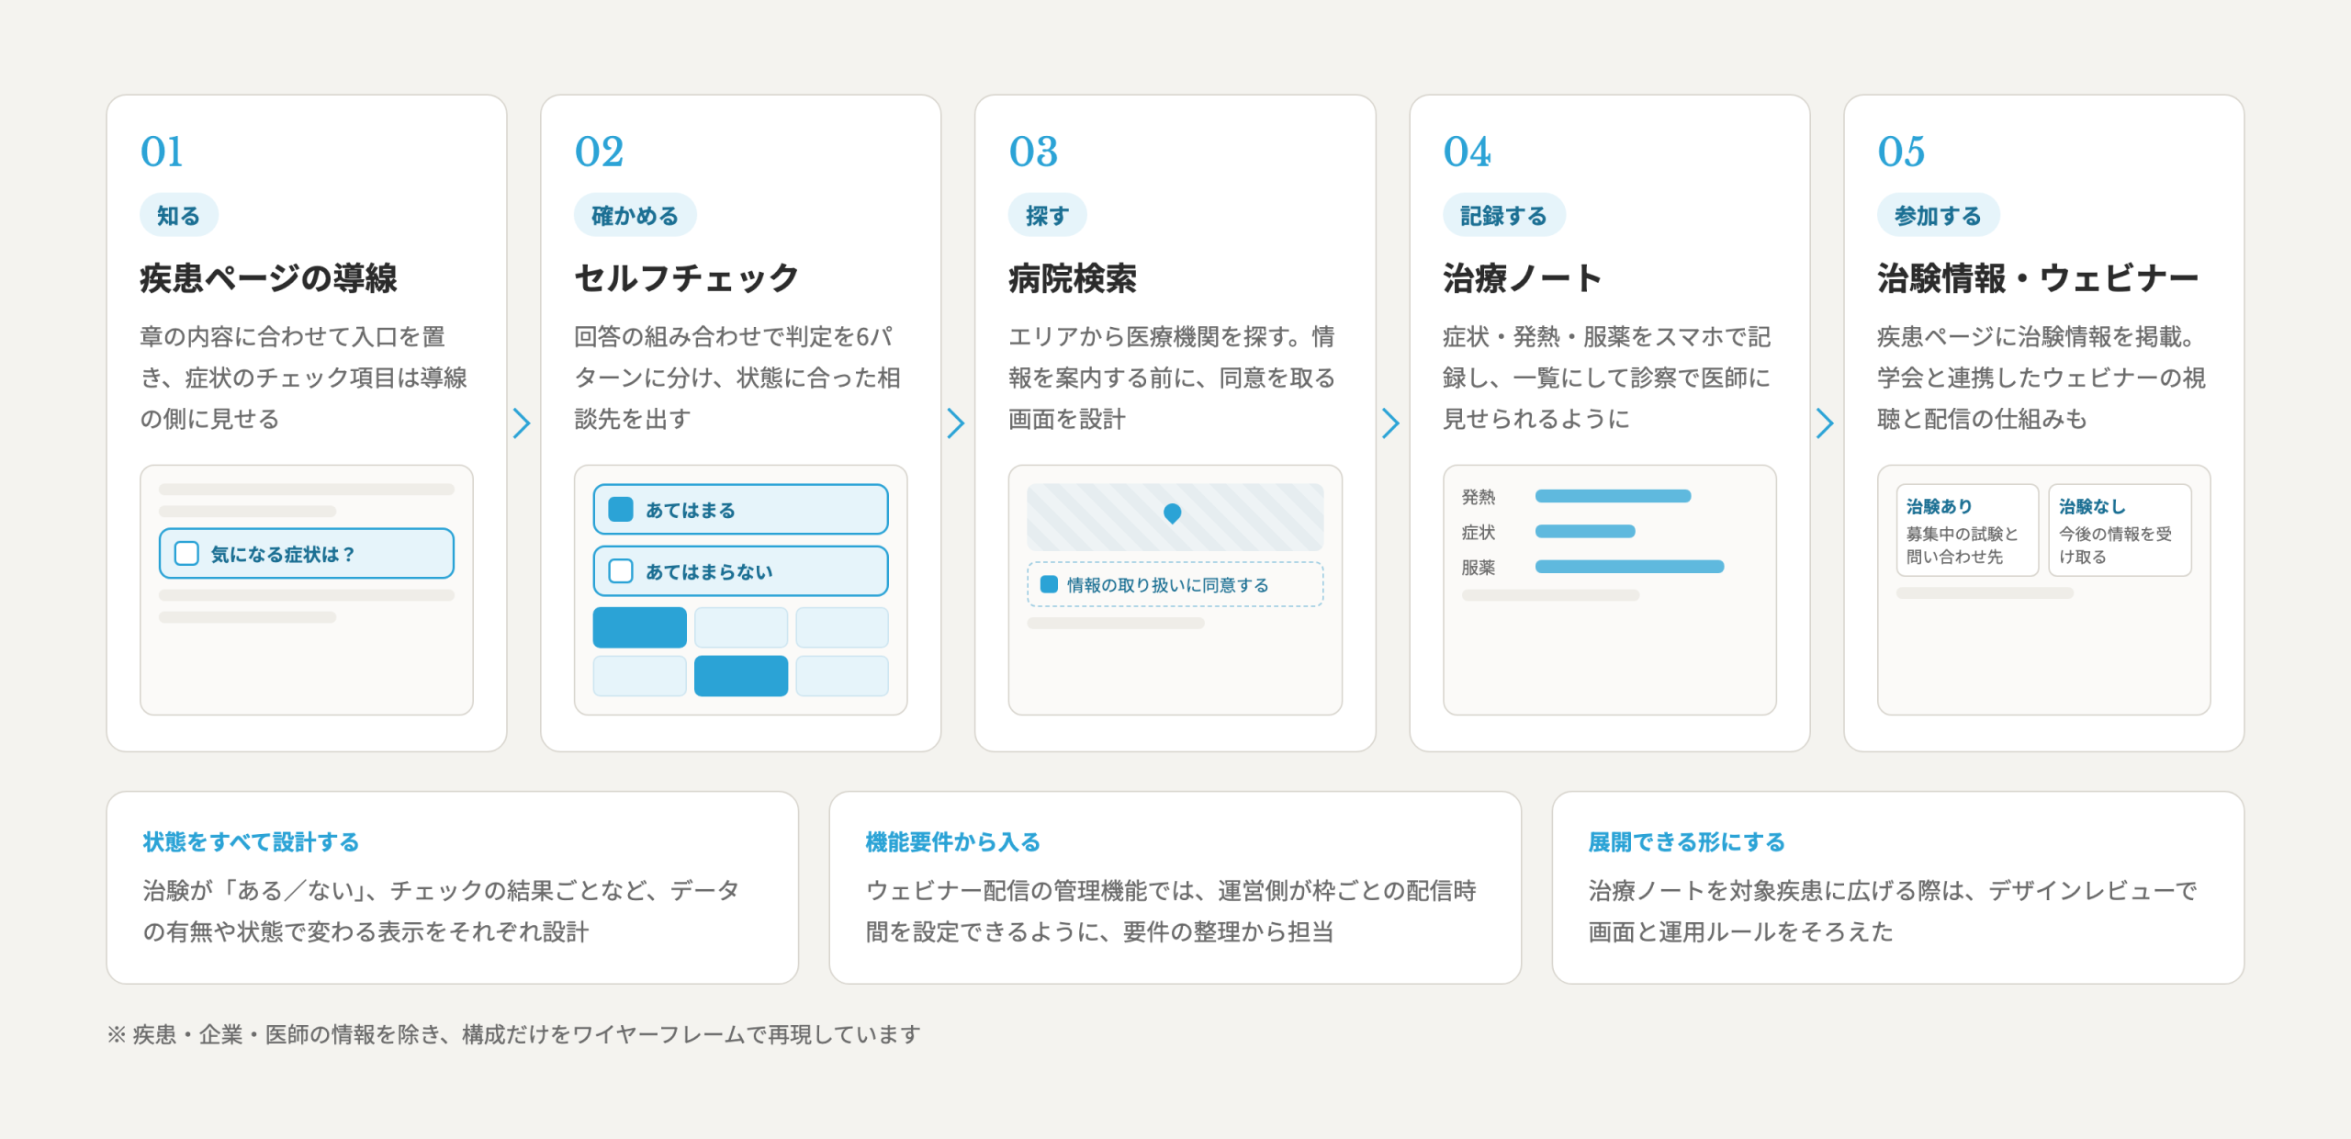Check the あてはまらない checkbox

(621, 570)
